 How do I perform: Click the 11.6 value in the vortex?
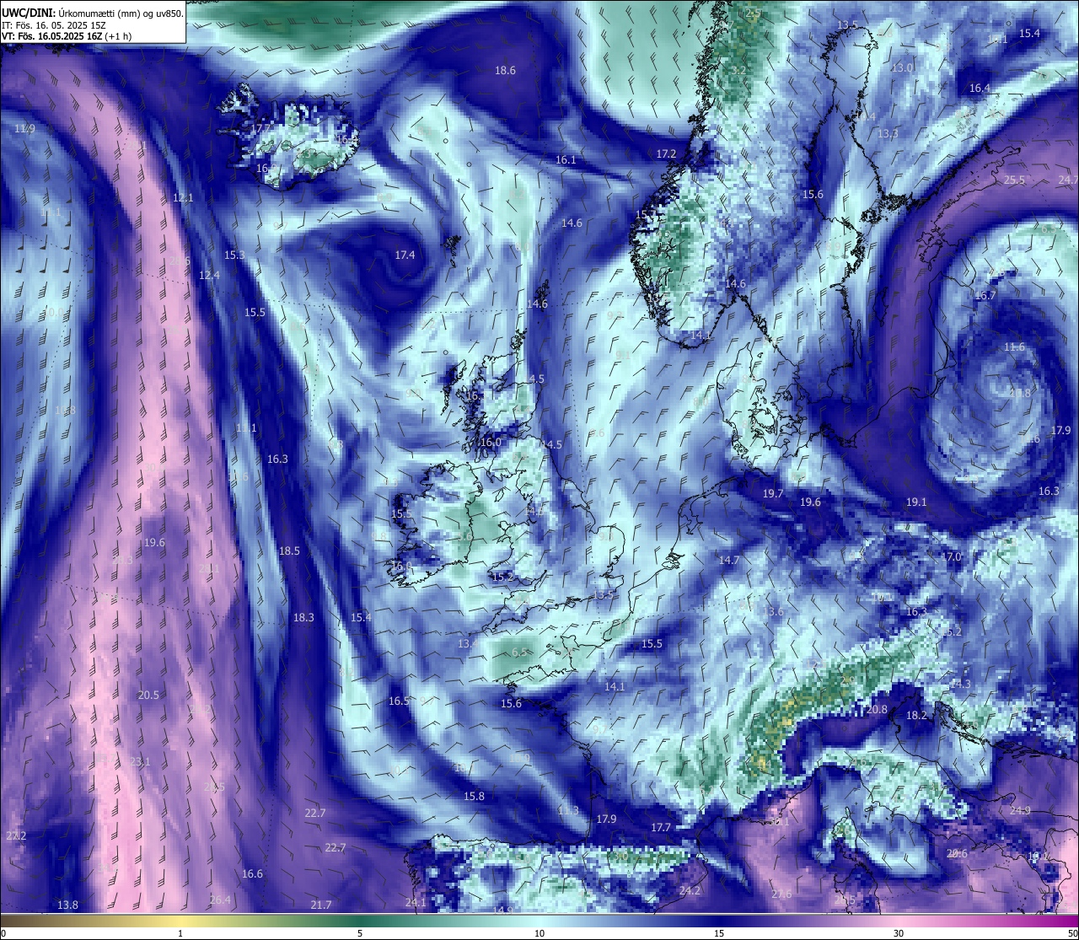(1014, 346)
